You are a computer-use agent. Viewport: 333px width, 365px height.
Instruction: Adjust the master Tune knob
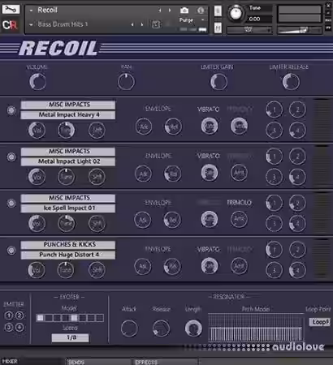236,13
